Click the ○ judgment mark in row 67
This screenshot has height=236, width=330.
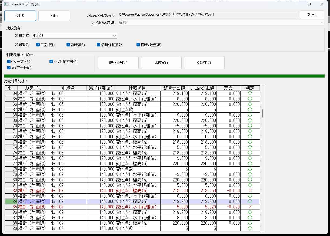[x=250, y=110]
